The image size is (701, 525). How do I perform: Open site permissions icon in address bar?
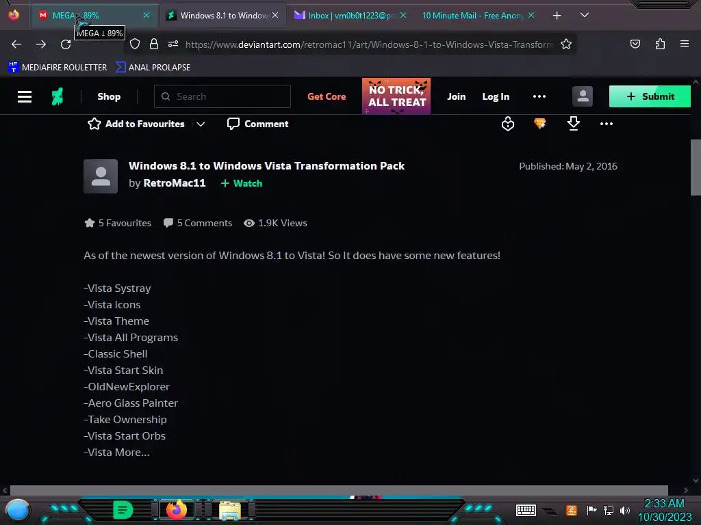pos(173,44)
